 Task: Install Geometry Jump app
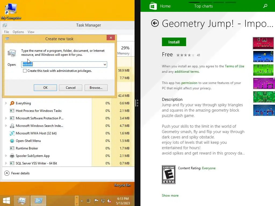point(174,42)
